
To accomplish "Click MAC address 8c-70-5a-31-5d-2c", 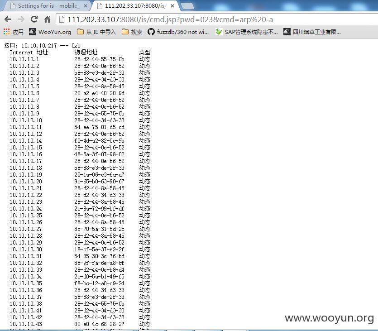I will coord(99,229).
